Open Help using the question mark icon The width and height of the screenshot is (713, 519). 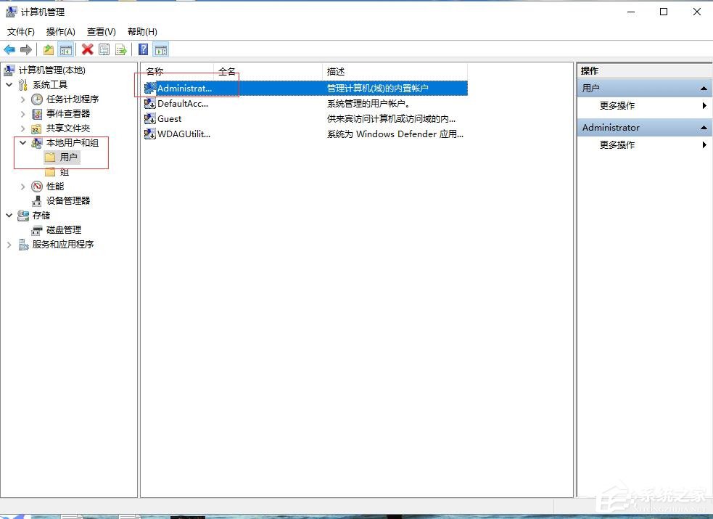142,49
